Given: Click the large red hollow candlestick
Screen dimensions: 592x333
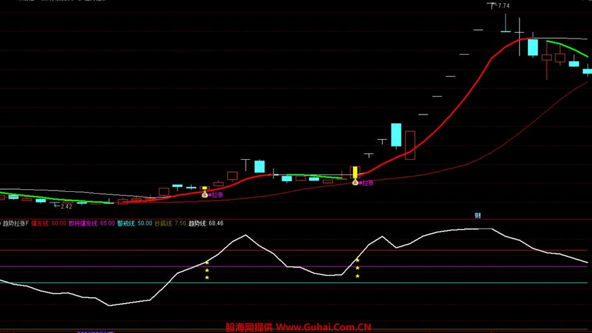Looking at the screenshot, I should (x=410, y=145).
